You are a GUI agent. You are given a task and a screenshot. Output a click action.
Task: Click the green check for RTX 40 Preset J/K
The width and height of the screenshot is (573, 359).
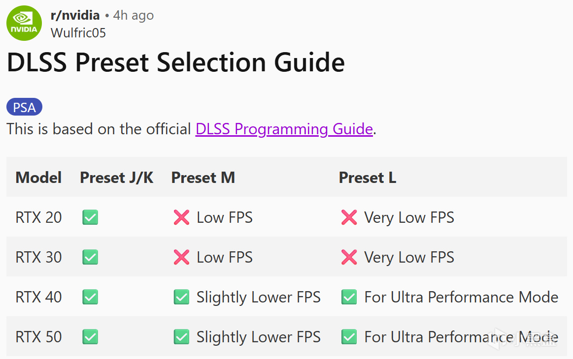(x=90, y=297)
